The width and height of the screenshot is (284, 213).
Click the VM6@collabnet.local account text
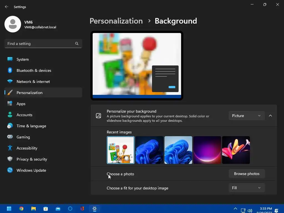(x=40, y=27)
